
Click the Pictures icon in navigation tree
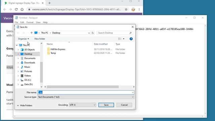[22, 71]
